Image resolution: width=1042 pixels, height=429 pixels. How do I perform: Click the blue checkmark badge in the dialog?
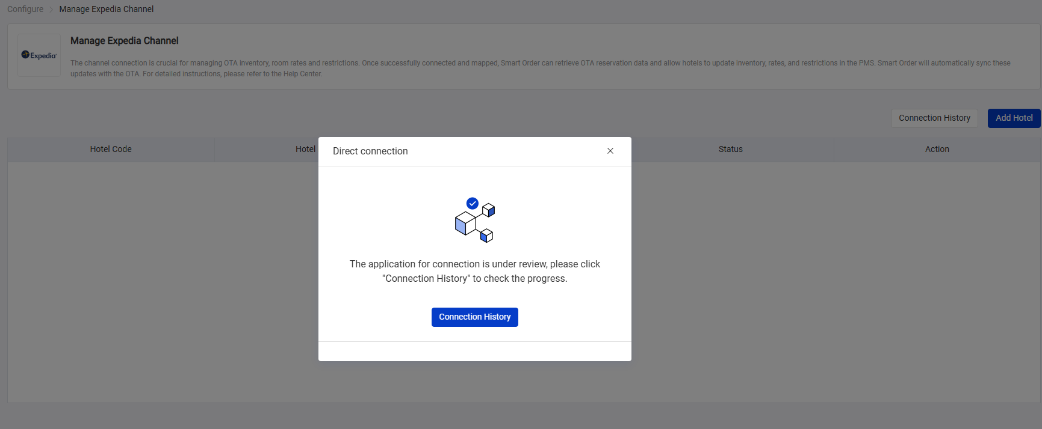pos(473,203)
